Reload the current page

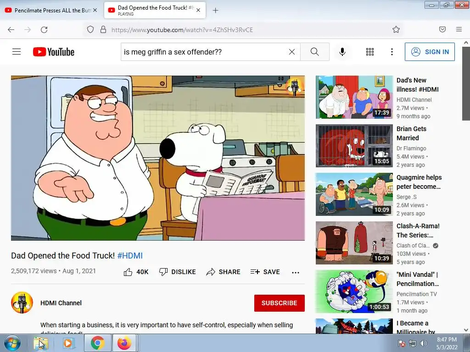pyautogui.click(x=44, y=30)
